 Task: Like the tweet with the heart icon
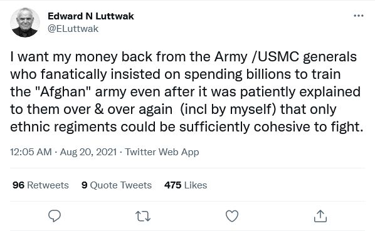[232, 216]
